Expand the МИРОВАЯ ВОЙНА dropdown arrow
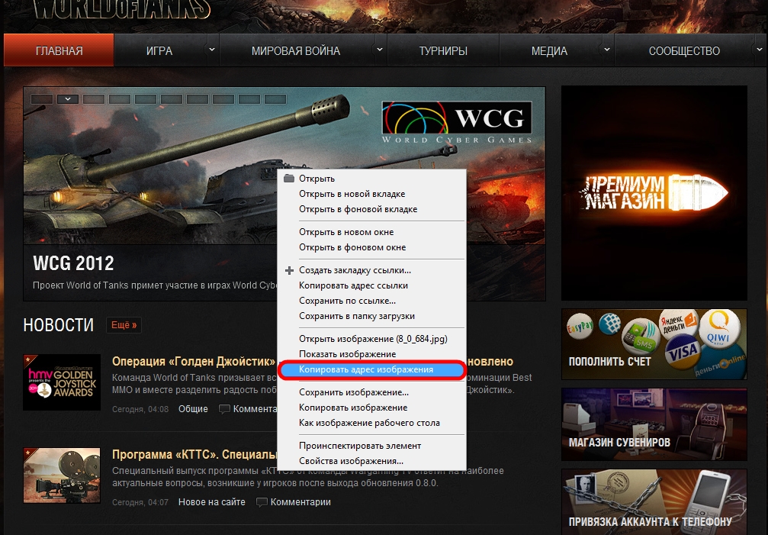This screenshot has height=535, width=768. [380, 50]
